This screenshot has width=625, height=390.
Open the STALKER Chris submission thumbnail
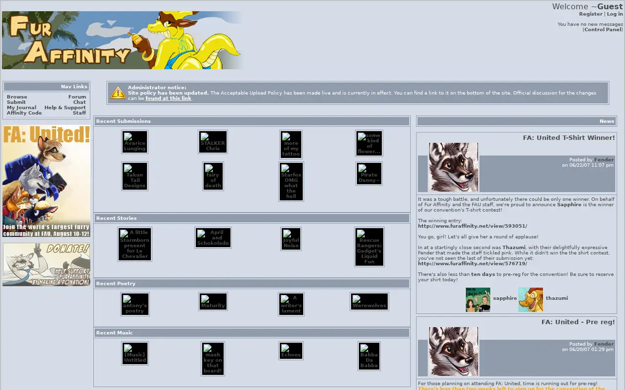click(213, 142)
